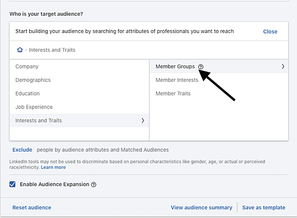
Task: Click help icon next to Enable Audience Expansion
Action: pyautogui.click(x=94, y=184)
